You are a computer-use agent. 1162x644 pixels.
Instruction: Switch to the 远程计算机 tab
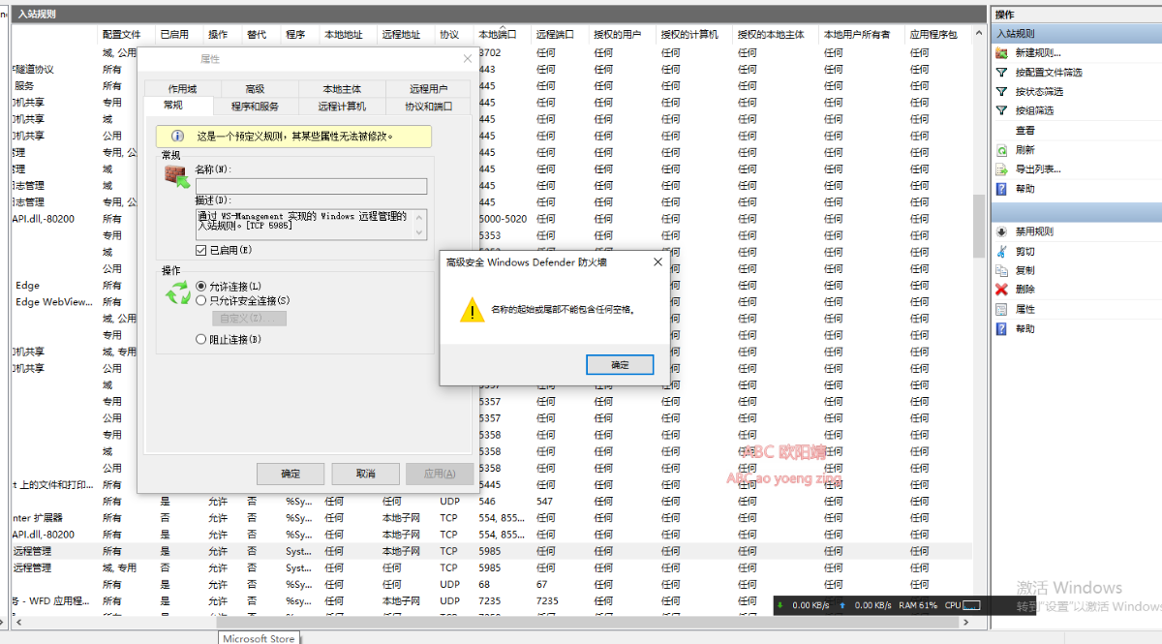[x=342, y=107]
